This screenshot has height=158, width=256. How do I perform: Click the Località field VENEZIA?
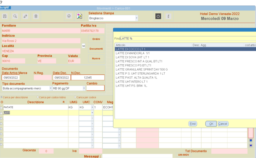pyautogui.click(x=41, y=51)
